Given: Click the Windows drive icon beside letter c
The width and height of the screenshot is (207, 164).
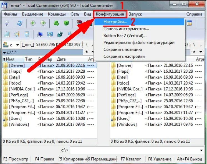Looking at the screenshot, I should pyautogui.click(x=6, y=45).
